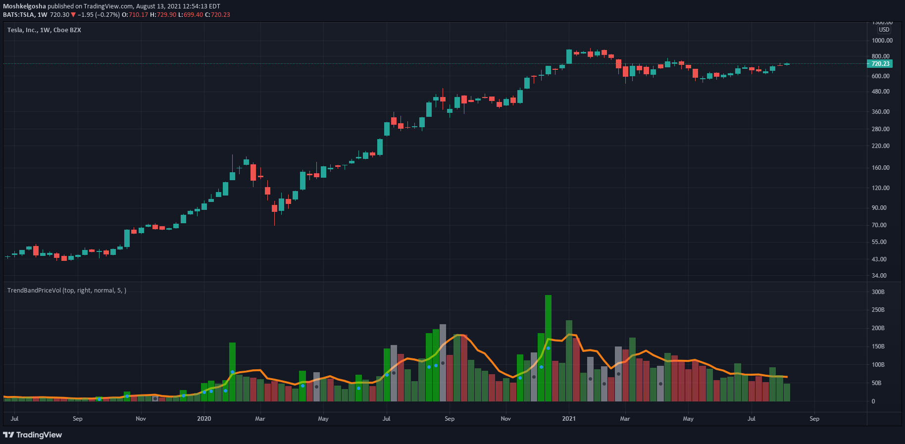This screenshot has width=905, height=444.
Task: Click the Mar label right after 2020
Action: click(x=260, y=419)
